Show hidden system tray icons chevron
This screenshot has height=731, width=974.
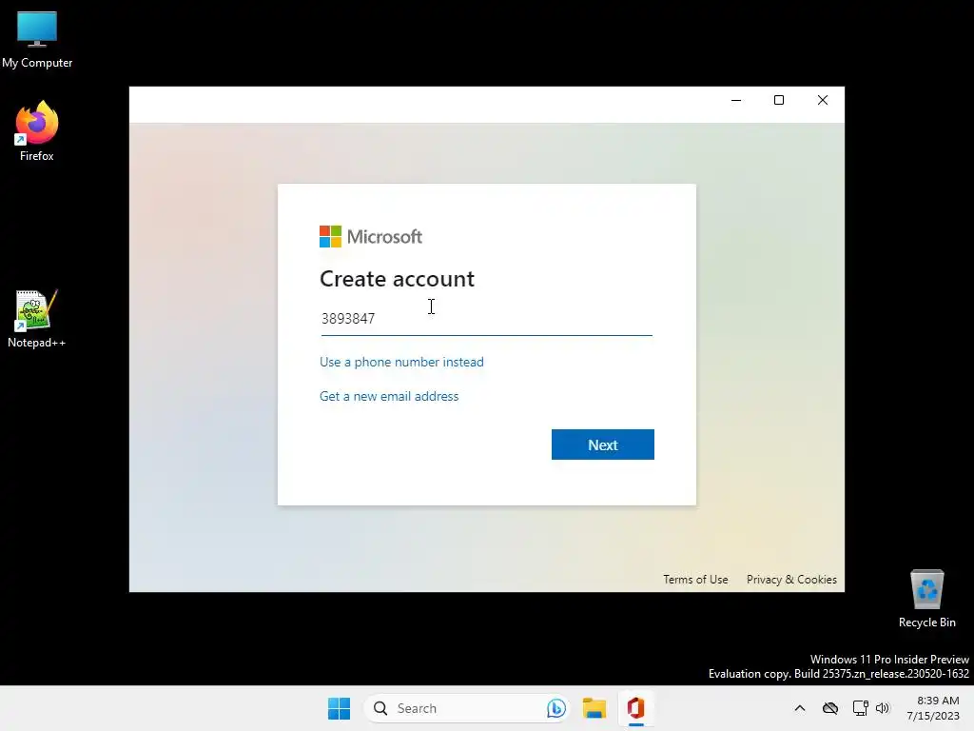(x=800, y=708)
